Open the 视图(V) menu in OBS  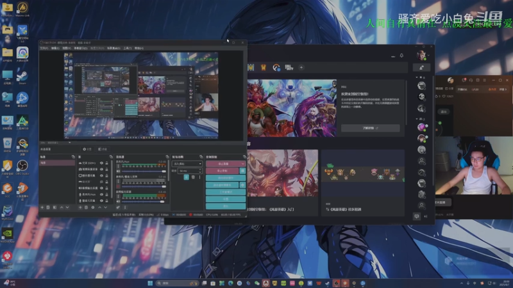[67, 49]
